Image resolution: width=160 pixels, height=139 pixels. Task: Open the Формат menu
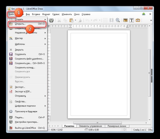[46, 14]
